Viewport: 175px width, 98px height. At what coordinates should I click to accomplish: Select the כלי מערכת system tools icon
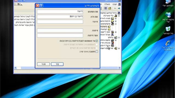(116, 16)
